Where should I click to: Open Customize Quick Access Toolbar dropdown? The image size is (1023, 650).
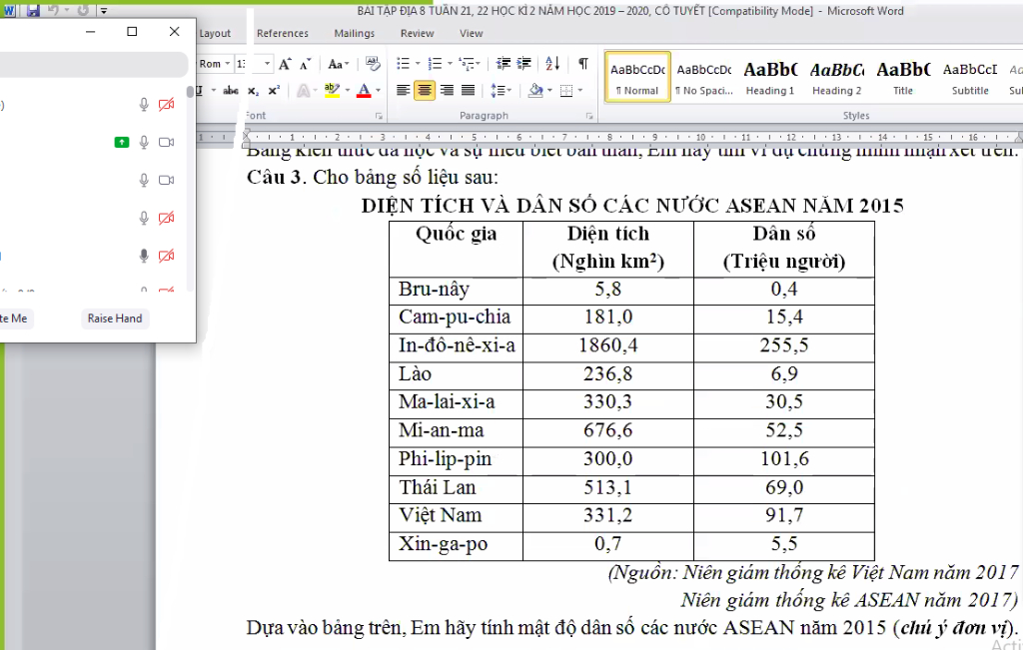click(104, 11)
